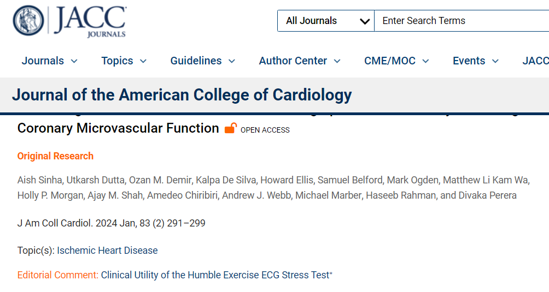The image size is (549, 292).
Task: Click the Original Research label
Action: [x=55, y=156]
